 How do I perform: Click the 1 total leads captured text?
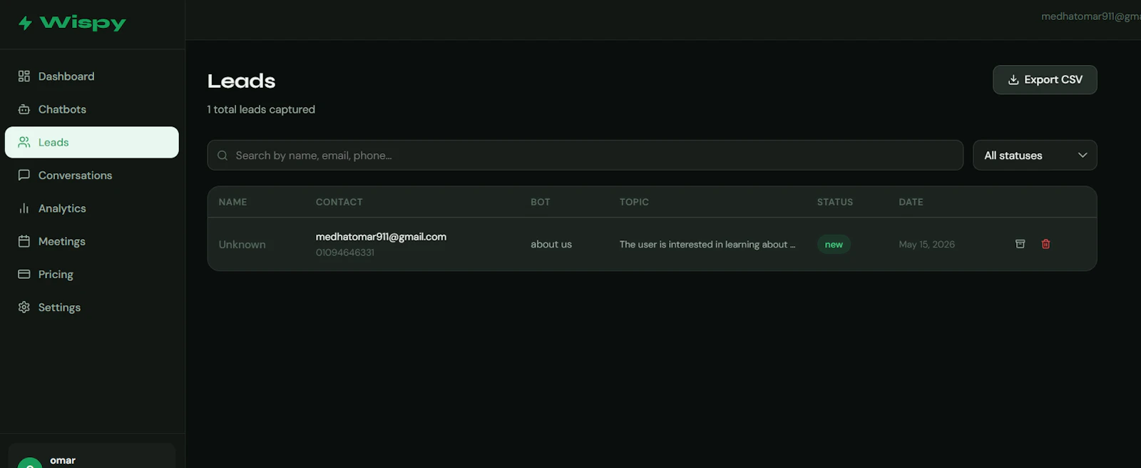[x=261, y=109]
